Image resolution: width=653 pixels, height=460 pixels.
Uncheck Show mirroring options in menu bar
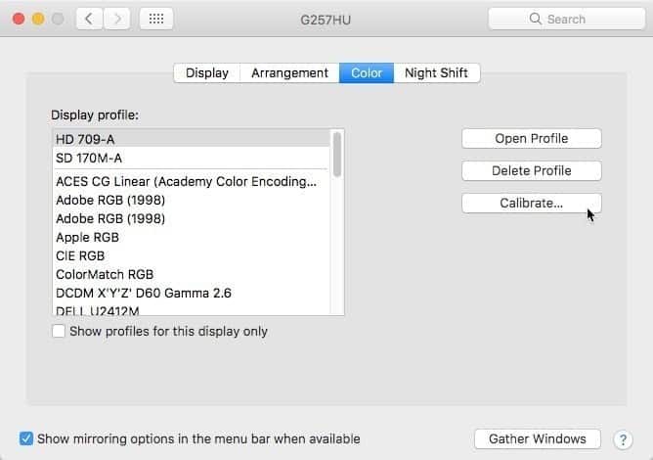click(26, 438)
